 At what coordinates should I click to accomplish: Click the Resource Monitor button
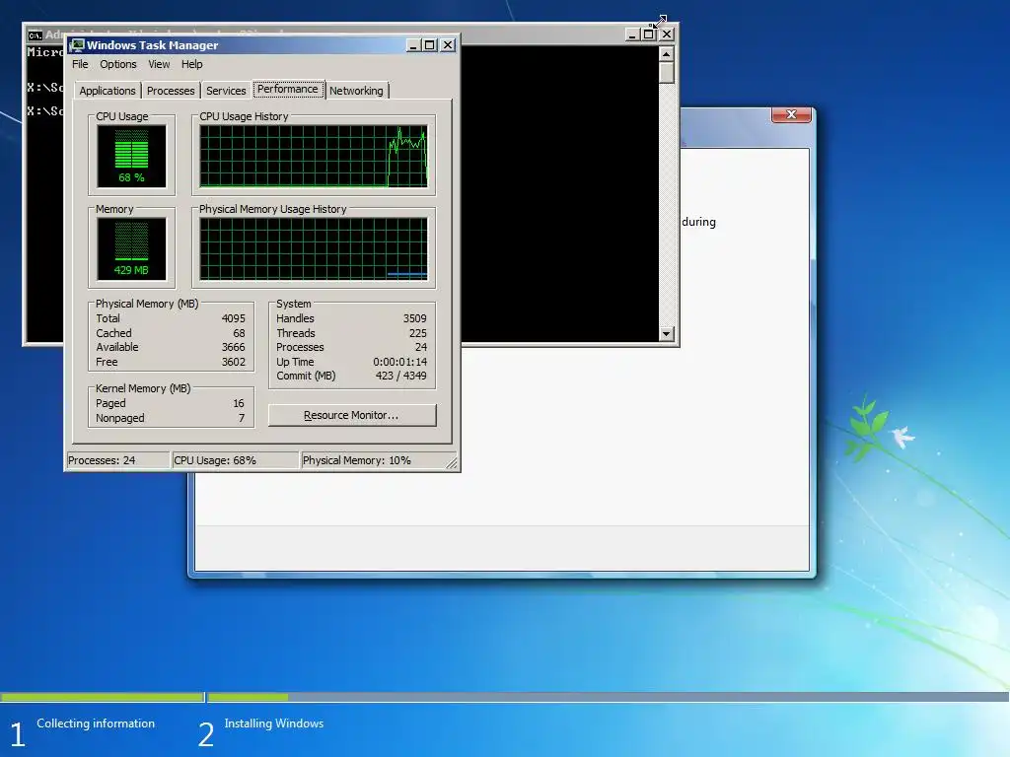coord(352,415)
